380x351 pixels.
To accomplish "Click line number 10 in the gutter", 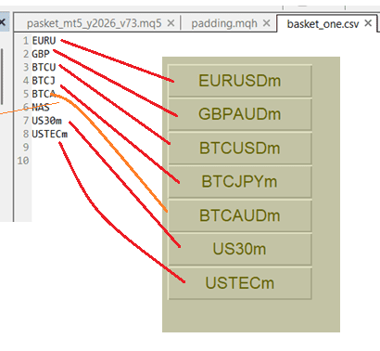I will (23, 161).
